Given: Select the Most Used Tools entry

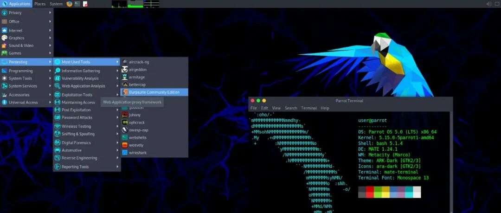Looking at the screenshot, I should coord(87,62).
